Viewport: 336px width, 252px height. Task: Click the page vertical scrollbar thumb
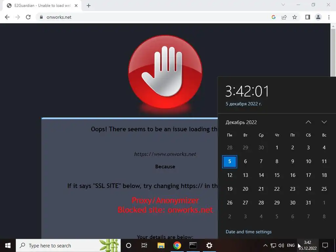tap(333, 52)
